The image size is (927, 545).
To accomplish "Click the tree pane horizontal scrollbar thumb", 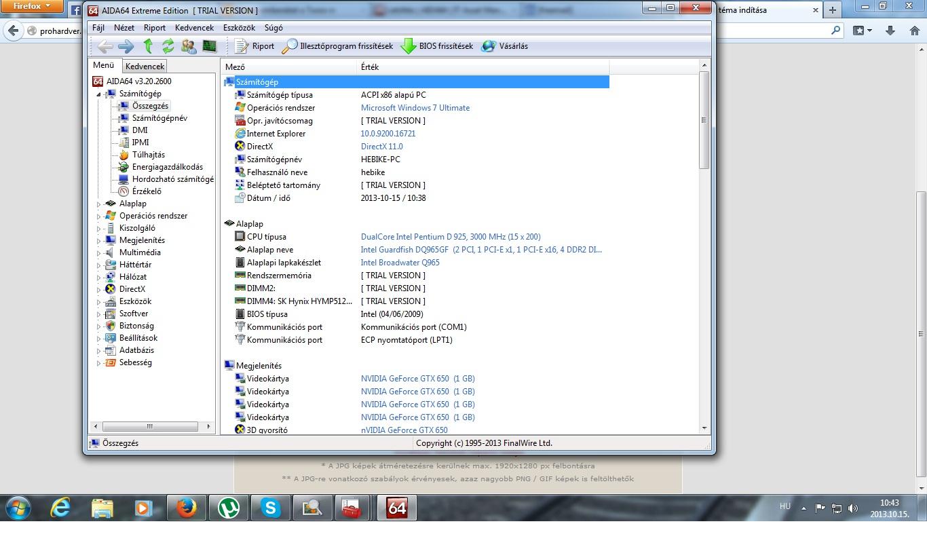I will point(149,426).
